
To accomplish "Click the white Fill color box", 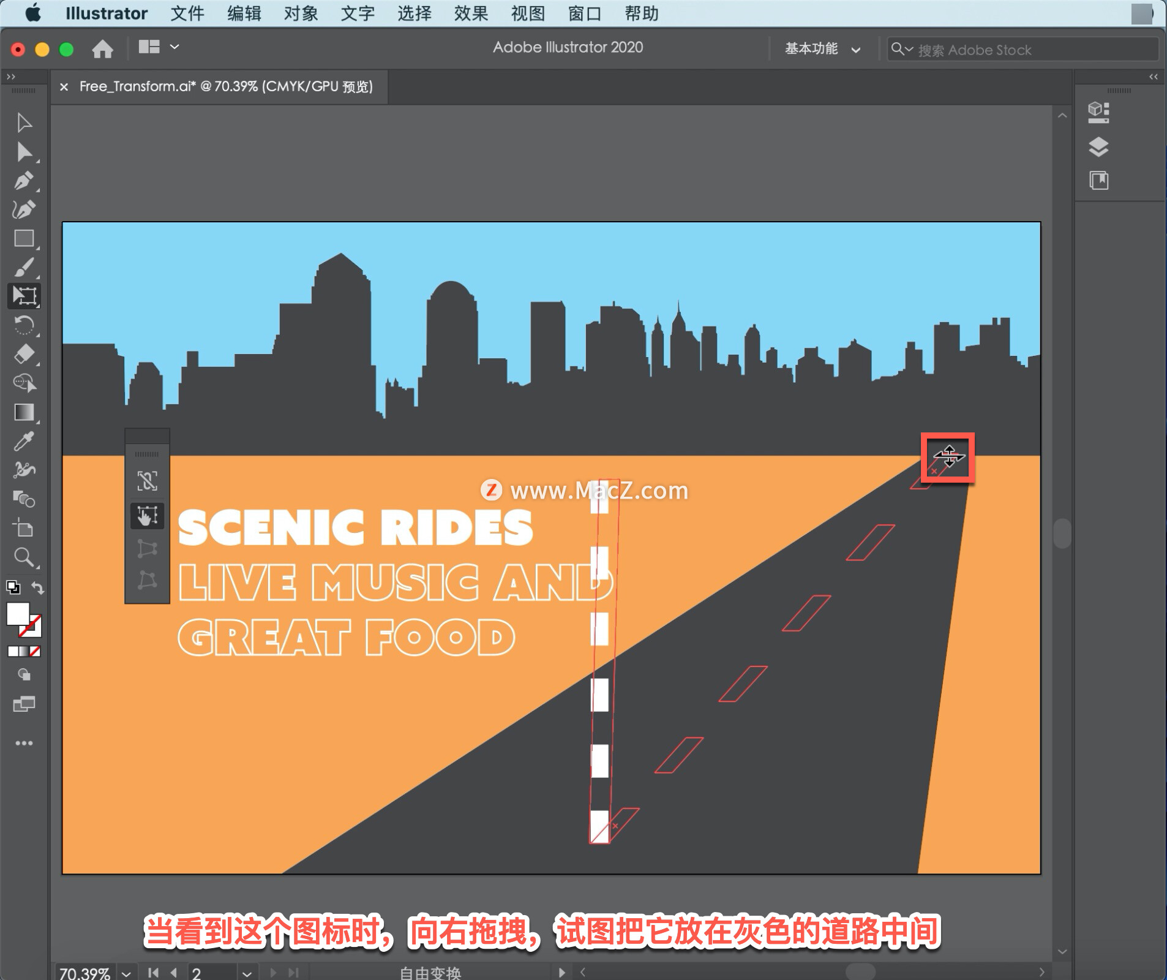I will click(x=18, y=614).
